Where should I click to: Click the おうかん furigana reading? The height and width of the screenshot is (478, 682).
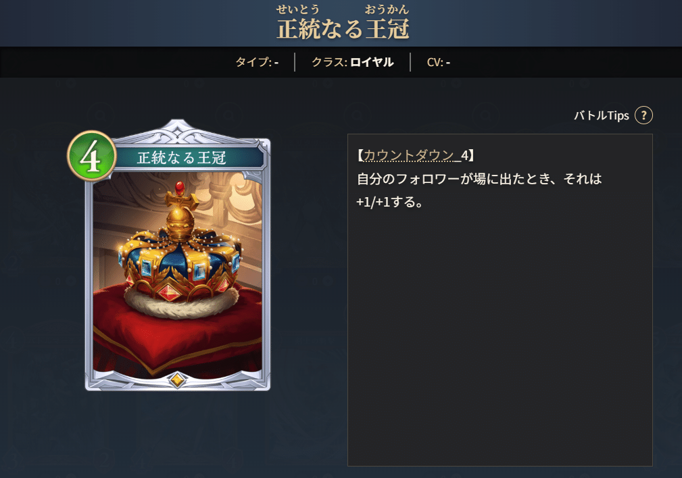(387, 9)
